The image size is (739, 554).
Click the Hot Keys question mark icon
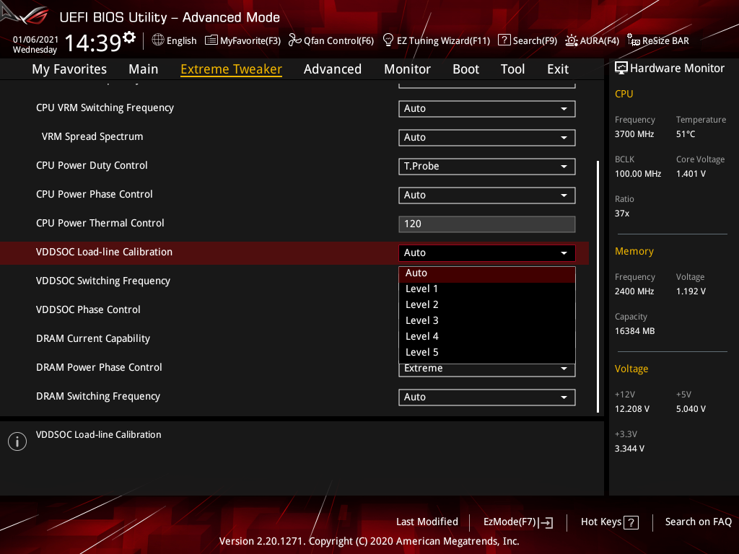[x=631, y=522]
